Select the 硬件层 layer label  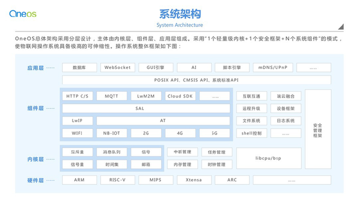(x=35, y=180)
